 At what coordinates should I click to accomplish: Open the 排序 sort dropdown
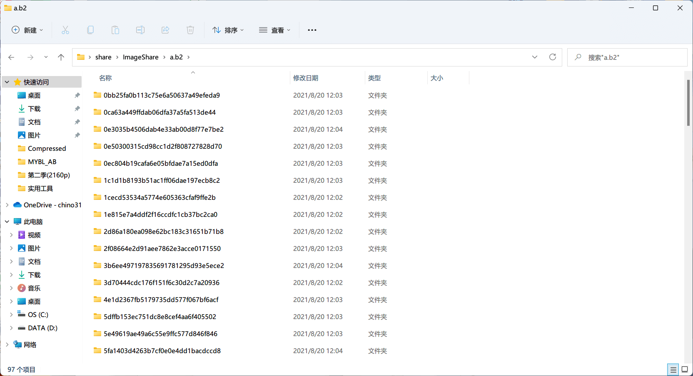point(228,30)
